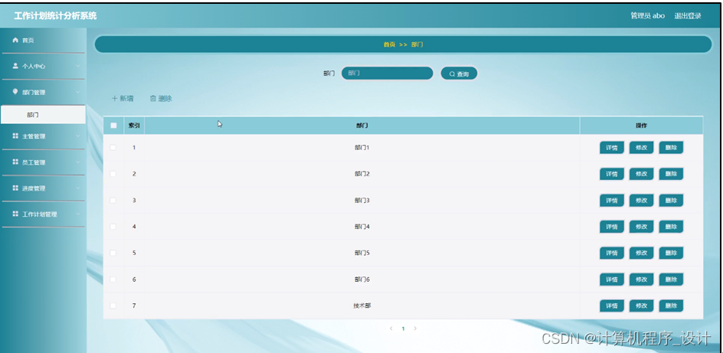Click the location pin icon beside 部门管理
723x353 pixels.
(x=15, y=92)
